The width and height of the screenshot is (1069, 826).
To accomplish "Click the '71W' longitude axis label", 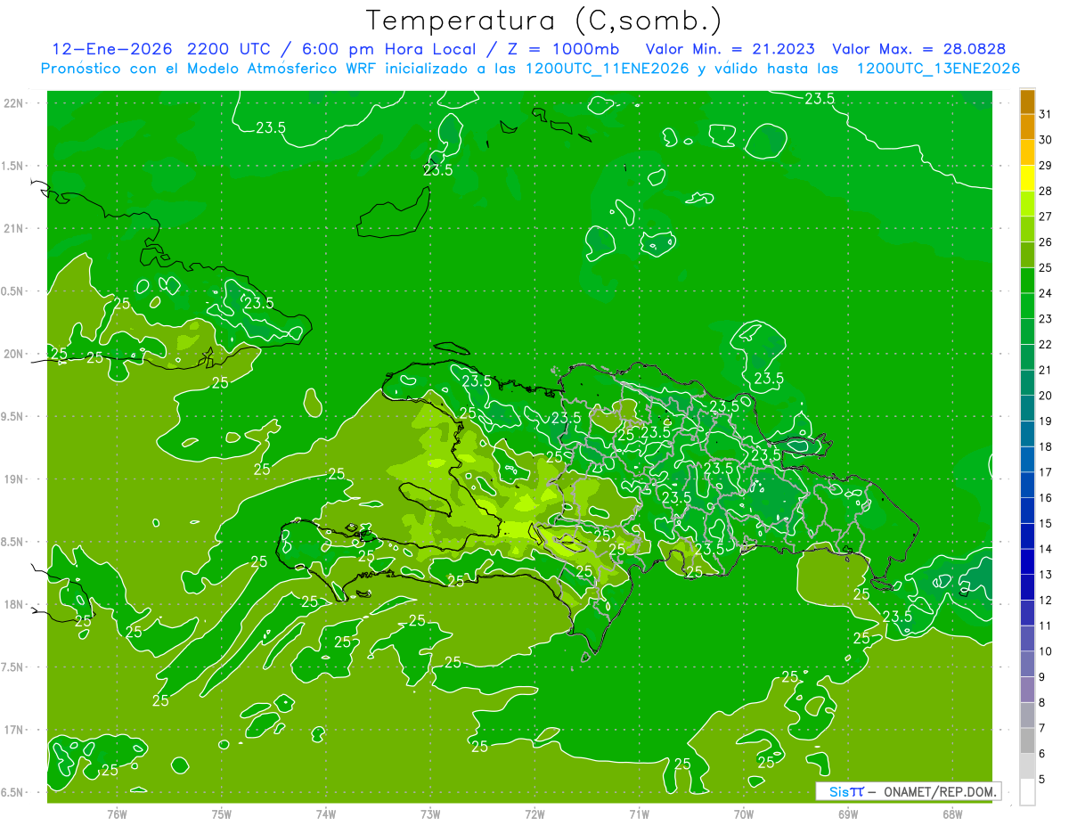I will [x=639, y=814].
